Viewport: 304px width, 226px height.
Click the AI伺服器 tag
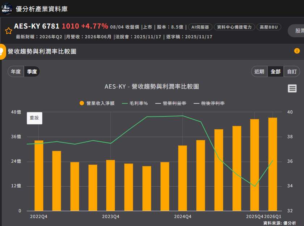coord(200,27)
